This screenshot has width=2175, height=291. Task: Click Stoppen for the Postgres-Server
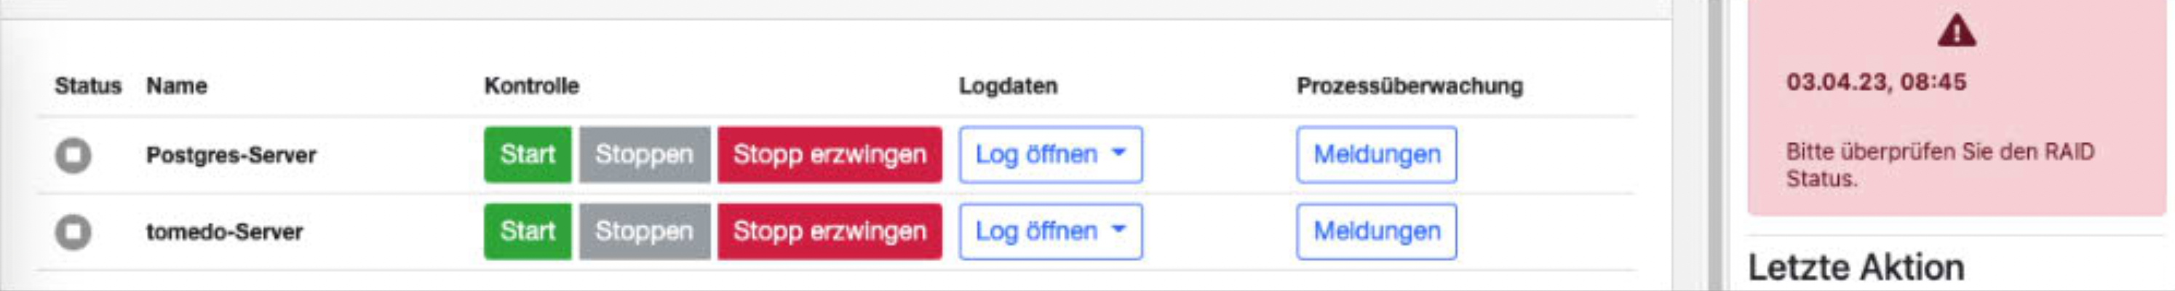point(644,154)
